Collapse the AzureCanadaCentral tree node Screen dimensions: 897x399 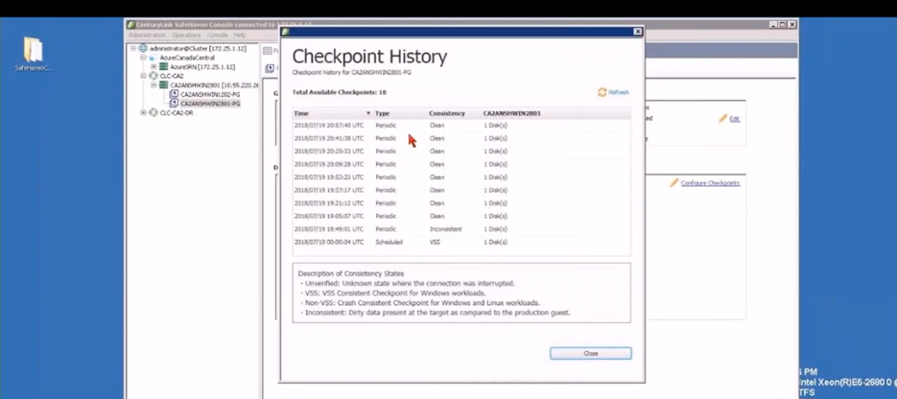coord(144,58)
